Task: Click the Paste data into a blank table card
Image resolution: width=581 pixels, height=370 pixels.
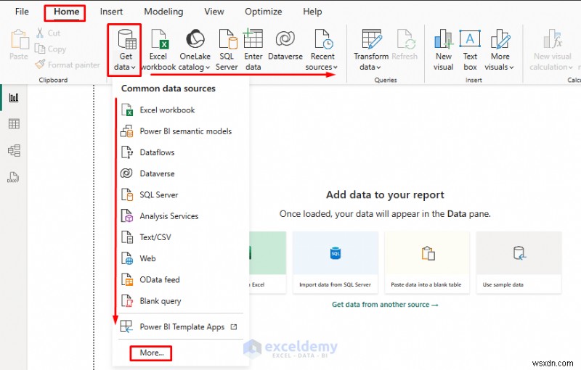Action: tap(427, 263)
